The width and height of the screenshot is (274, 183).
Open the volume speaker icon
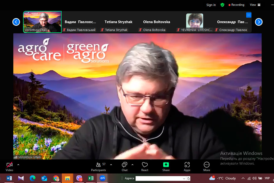pyautogui.click(x=255, y=178)
